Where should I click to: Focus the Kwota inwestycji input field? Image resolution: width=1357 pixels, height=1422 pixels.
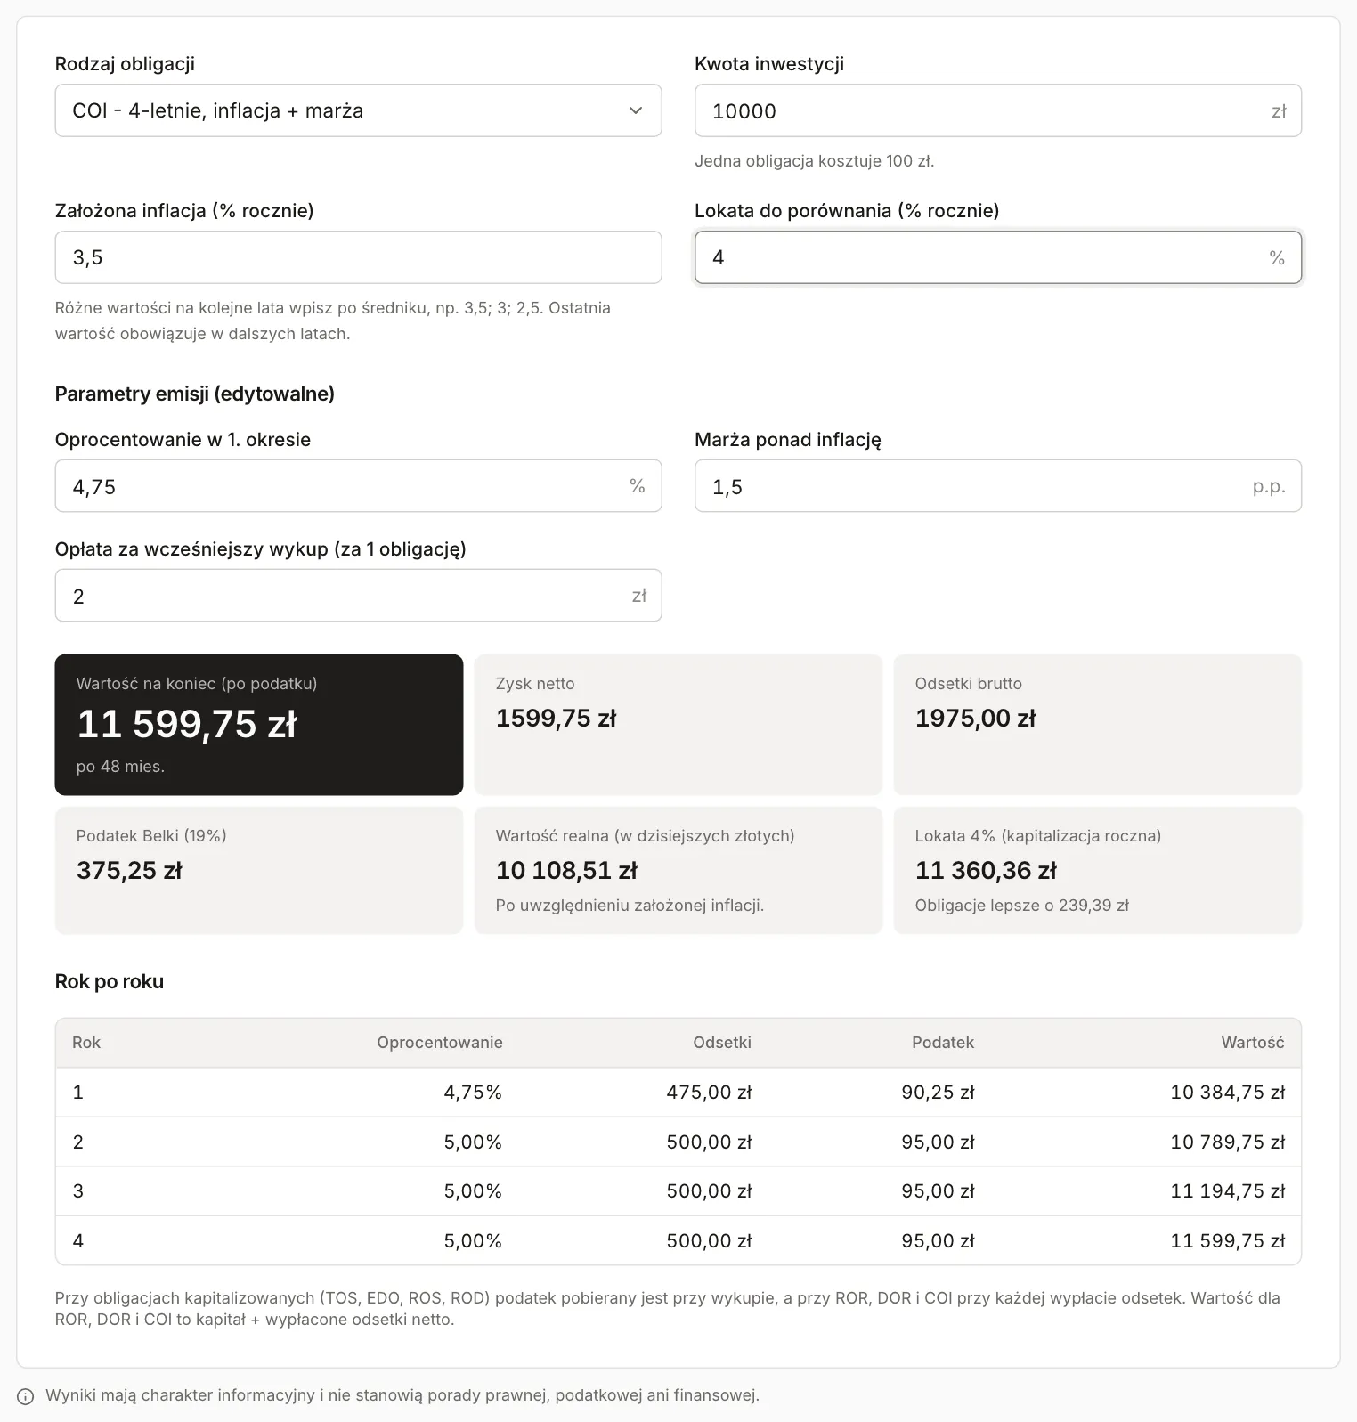click(x=998, y=110)
